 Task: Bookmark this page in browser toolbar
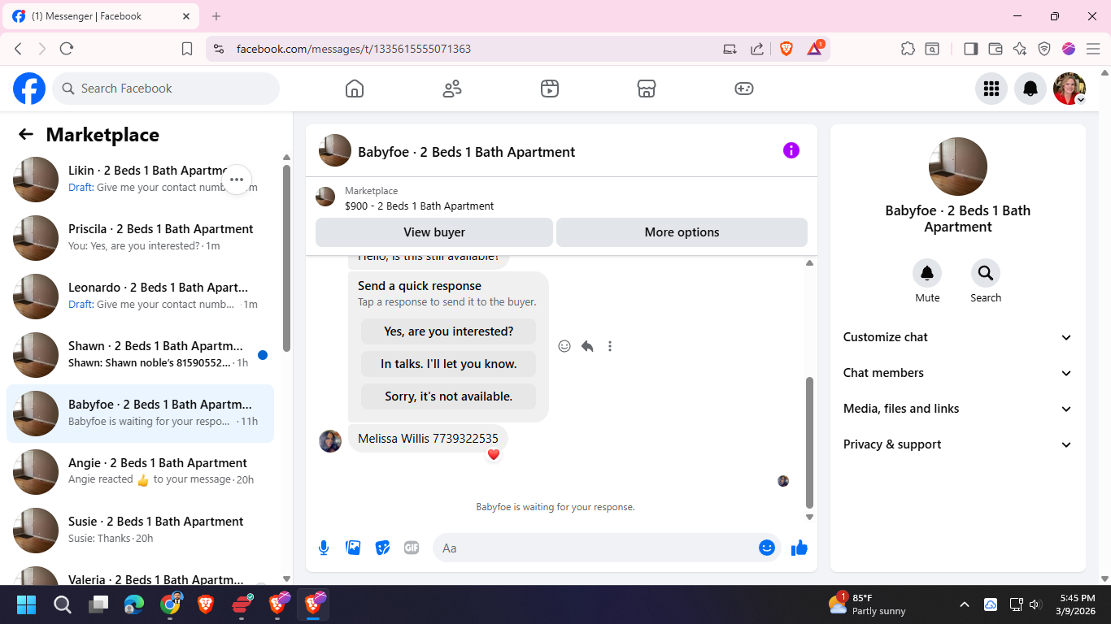tap(187, 49)
